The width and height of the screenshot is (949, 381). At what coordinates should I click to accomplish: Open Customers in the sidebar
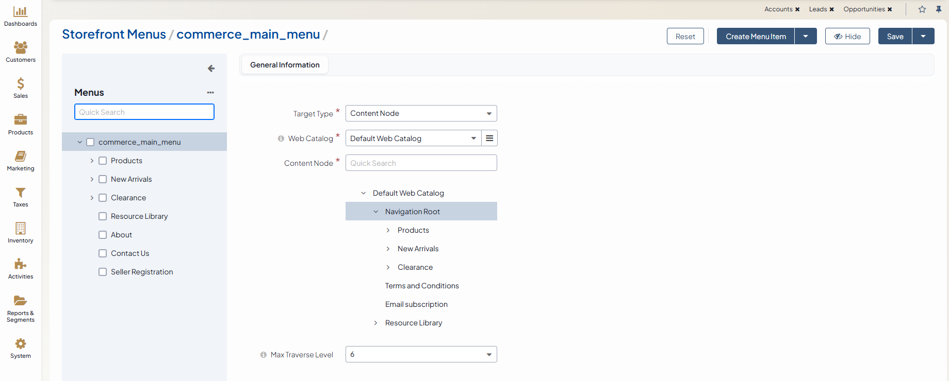[x=20, y=48]
